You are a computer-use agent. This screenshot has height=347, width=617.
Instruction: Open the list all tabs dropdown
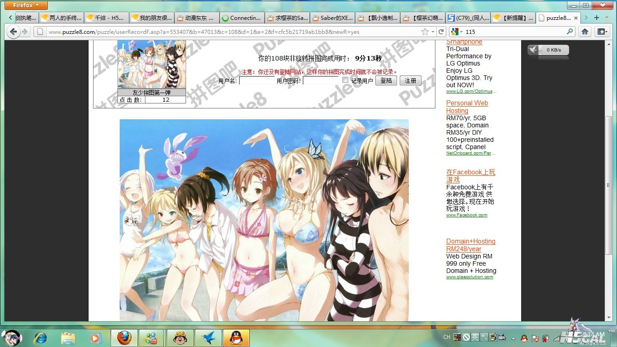pyautogui.click(x=608, y=18)
